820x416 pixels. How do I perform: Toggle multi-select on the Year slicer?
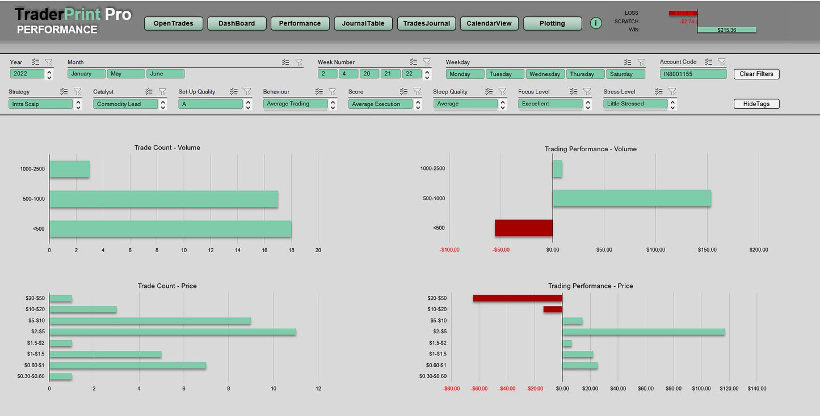click(x=35, y=62)
